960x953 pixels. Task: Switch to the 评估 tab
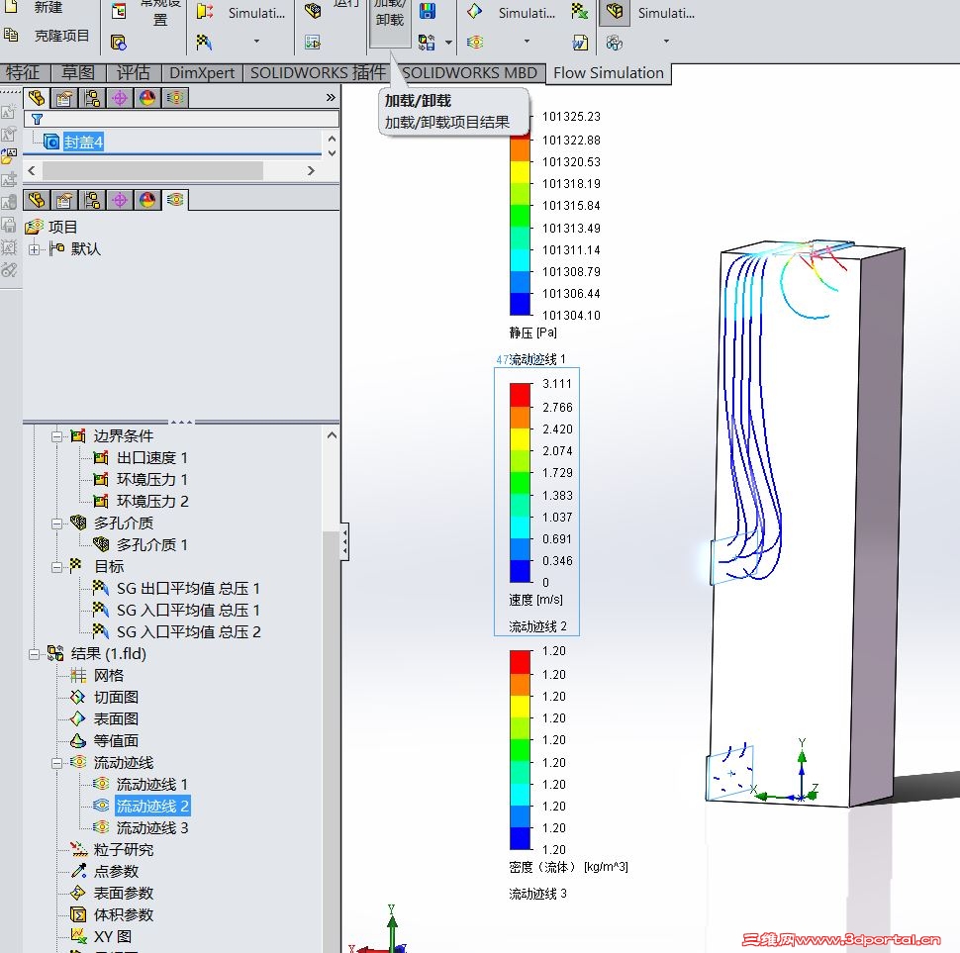[134, 73]
